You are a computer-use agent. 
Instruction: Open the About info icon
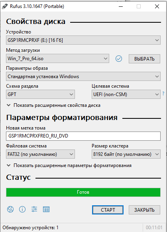22,209
